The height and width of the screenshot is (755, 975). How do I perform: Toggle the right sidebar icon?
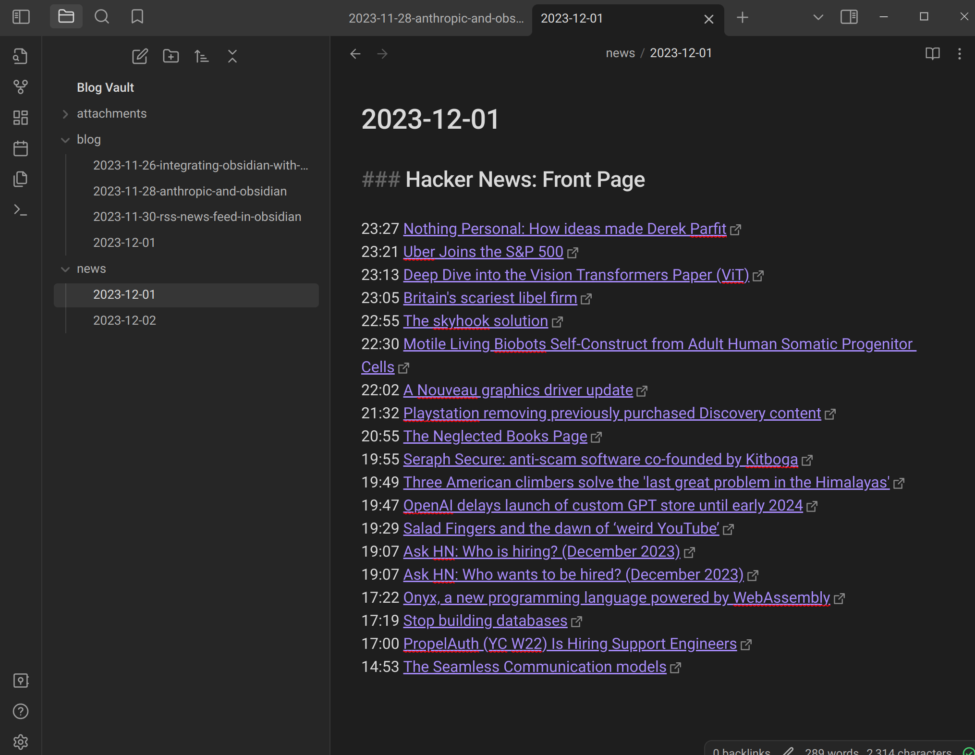(849, 17)
